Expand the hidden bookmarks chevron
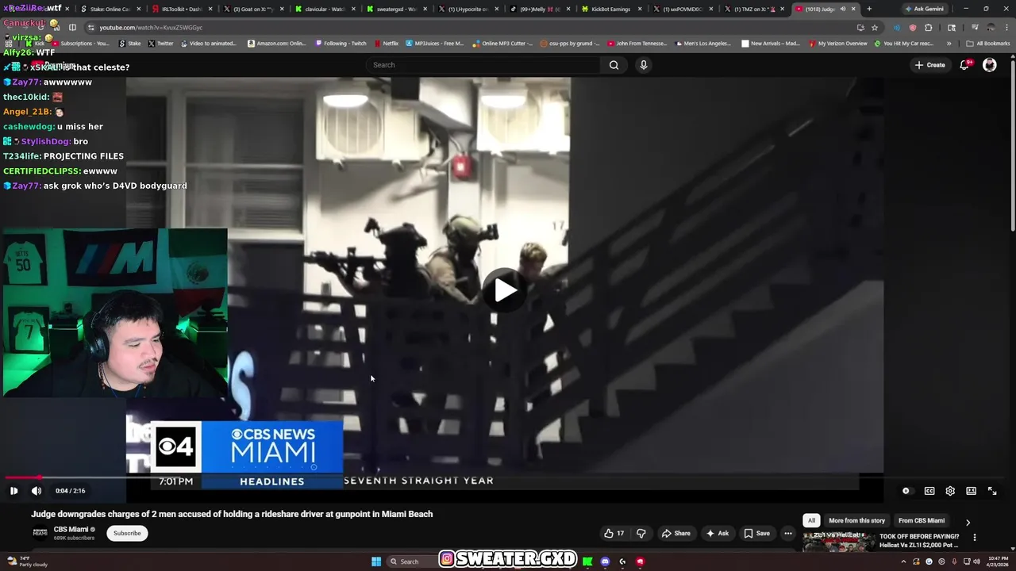The image size is (1016, 571). [949, 44]
